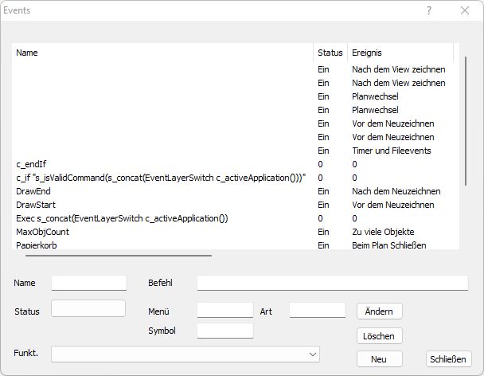Focus the Name input field
484x376 pixels.
pos(89,283)
